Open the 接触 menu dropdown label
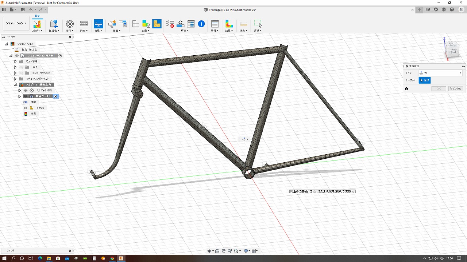The image size is (467, 262). [x=117, y=31]
